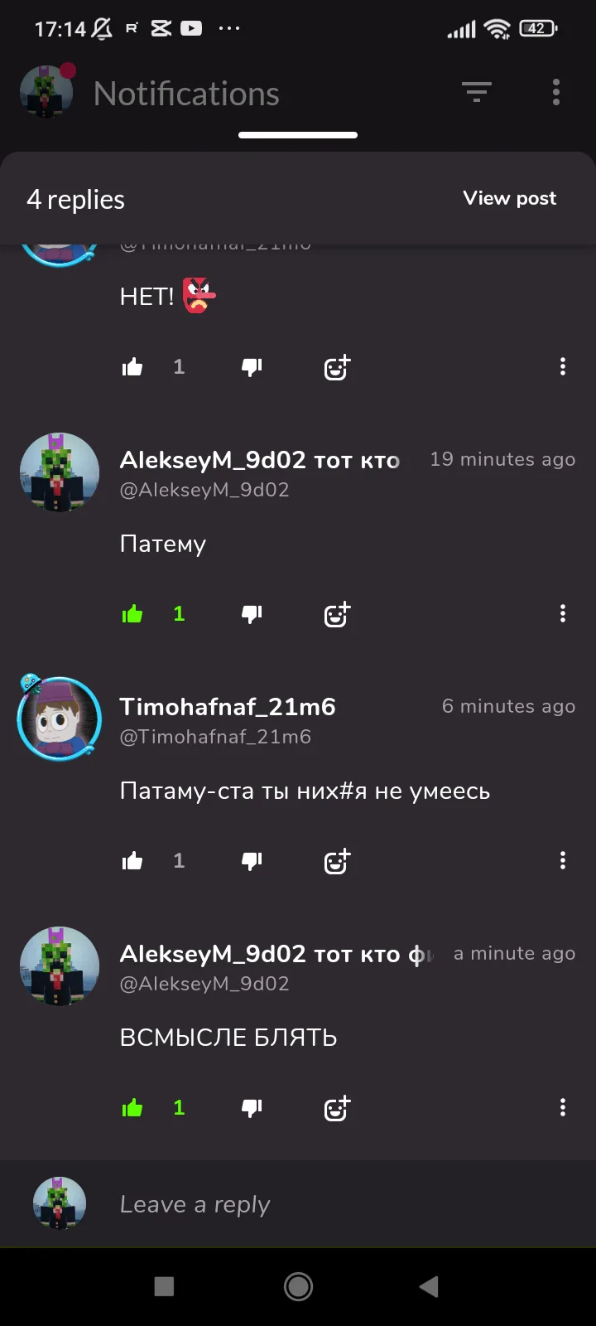Open notifications overflow menu in header
The height and width of the screenshot is (1326, 596).
coord(556,92)
